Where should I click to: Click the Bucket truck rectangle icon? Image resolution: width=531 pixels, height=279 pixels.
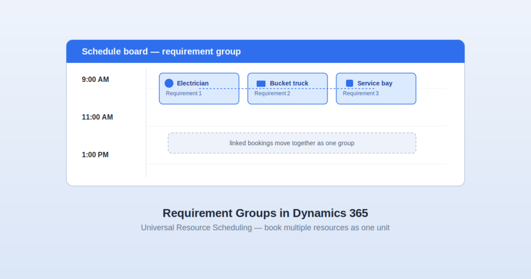tap(261, 83)
